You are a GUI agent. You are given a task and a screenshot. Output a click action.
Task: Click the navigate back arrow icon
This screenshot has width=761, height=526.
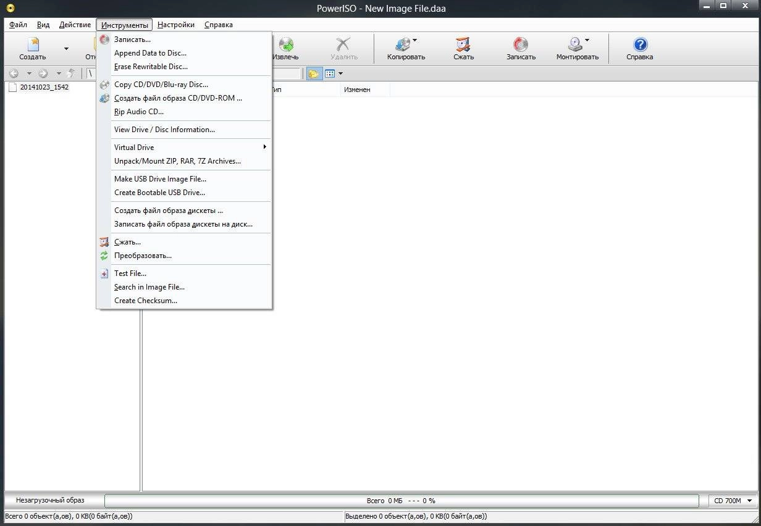[14, 73]
